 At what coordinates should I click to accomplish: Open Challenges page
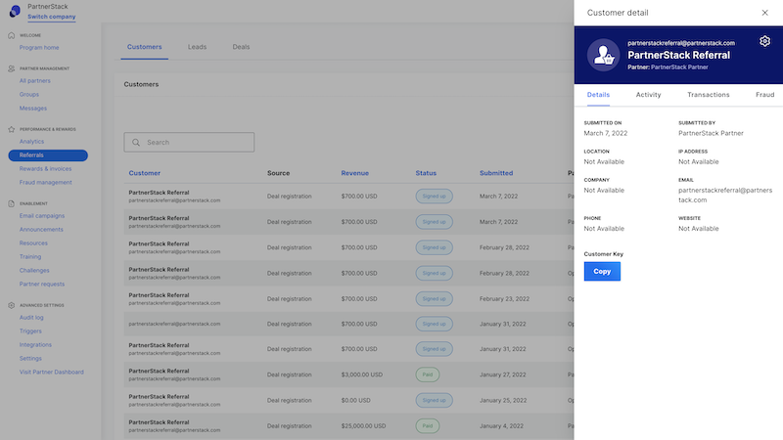coord(34,271)
